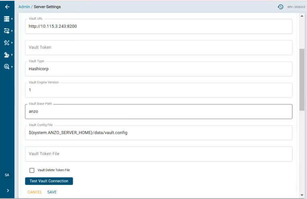Open the server stack sidebar icon
307x199 pixels.
tap(7, 19)
